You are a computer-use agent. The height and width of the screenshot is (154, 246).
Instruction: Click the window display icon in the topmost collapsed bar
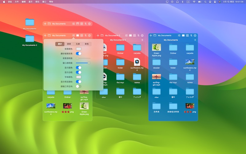point(78,24)
